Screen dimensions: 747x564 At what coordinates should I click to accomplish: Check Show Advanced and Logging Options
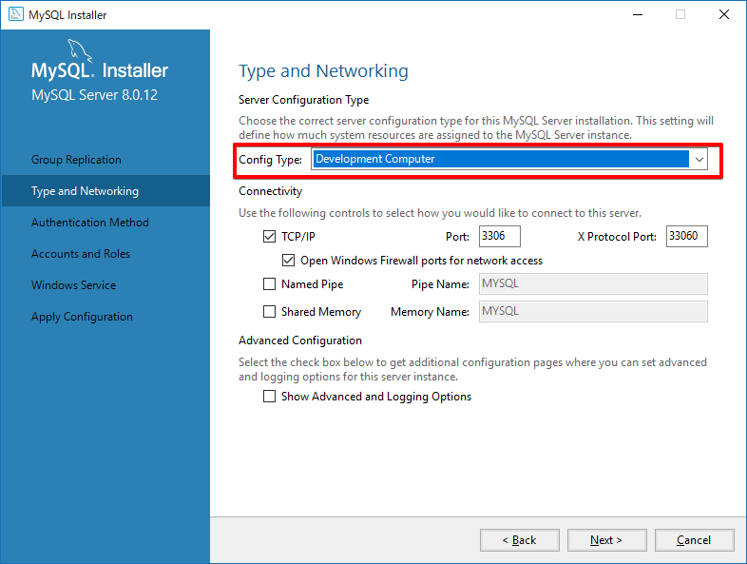pyautogui.click(x=270, y=397)
